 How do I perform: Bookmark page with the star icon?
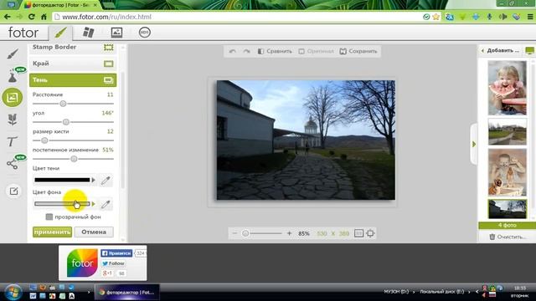(436, 17)
